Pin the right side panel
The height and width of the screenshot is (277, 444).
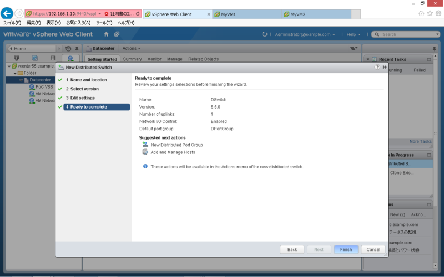click(x=435, y=49)
